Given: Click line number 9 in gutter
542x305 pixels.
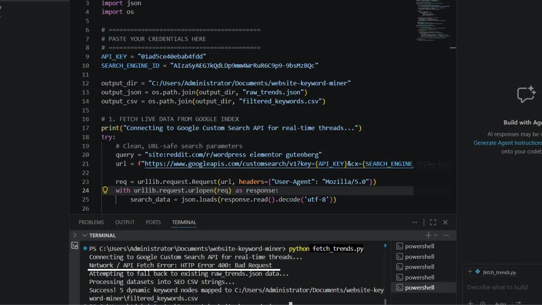Looking at the screenshot, I should (x=87, y=56).
